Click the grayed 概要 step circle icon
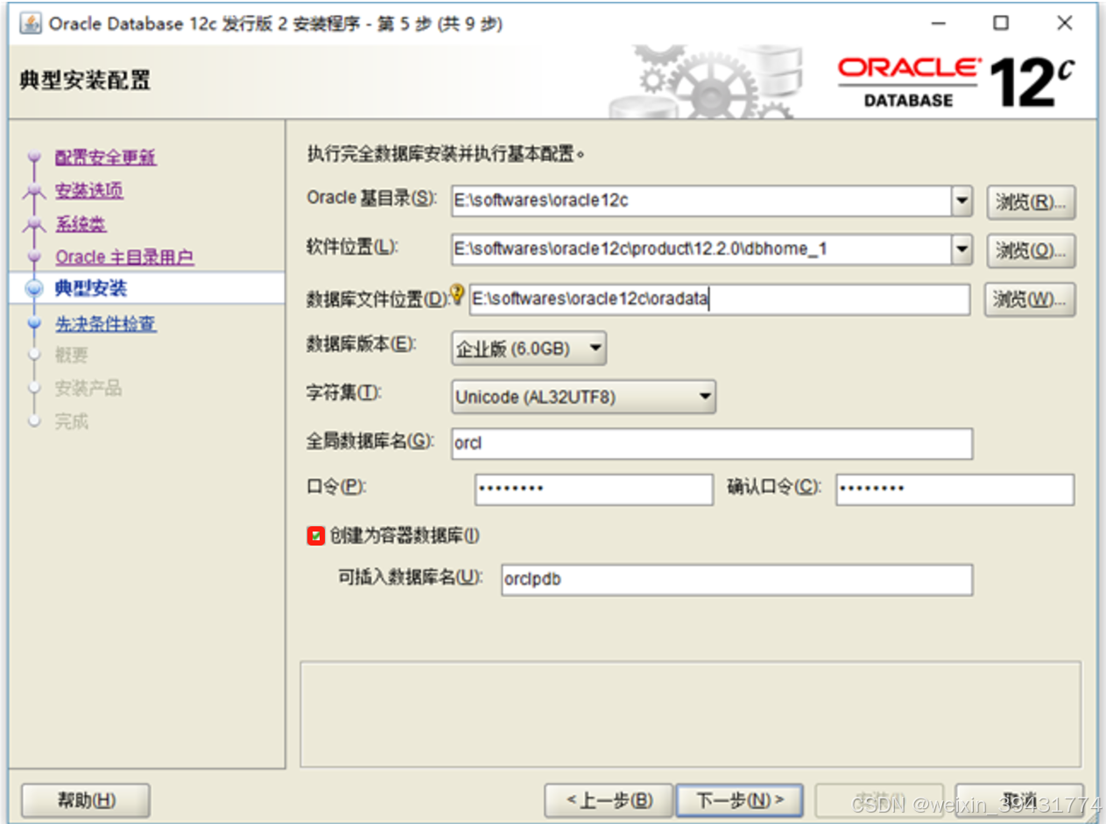1106x824 pixels. pyautogui.click(x=35, y=355)
